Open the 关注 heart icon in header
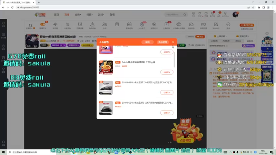This screenshot has height=155, width=276. [x=200, y=14]
